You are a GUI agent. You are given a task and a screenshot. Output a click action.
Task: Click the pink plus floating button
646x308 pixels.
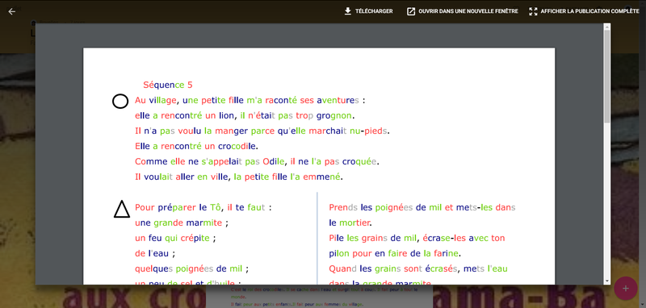(x=625, y=289)
